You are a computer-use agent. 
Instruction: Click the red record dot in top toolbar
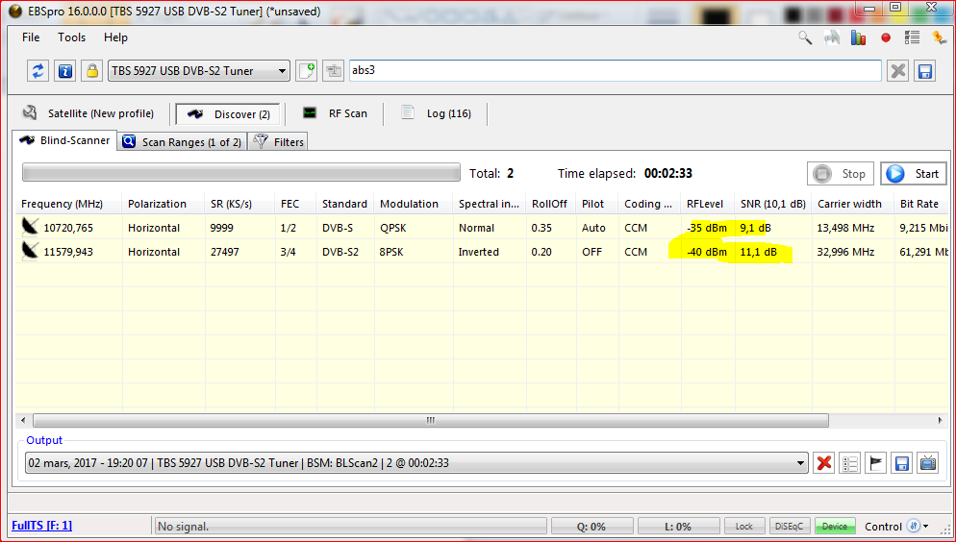886,37
